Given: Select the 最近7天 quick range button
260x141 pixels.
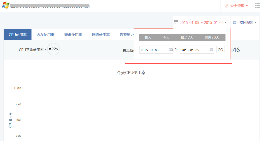Looking at the screenshot, I should point(187,38).
